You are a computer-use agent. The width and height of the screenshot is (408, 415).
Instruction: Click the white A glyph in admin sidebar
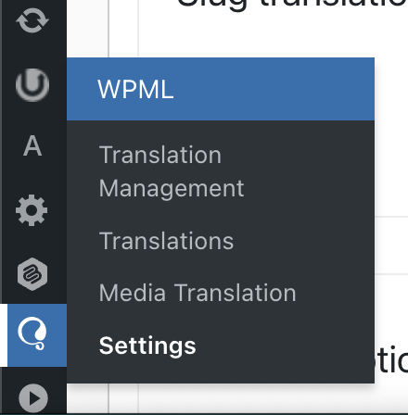32,145
